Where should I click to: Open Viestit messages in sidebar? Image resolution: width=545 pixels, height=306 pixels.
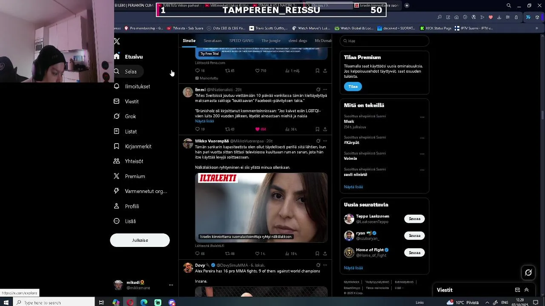pos(127,102)
